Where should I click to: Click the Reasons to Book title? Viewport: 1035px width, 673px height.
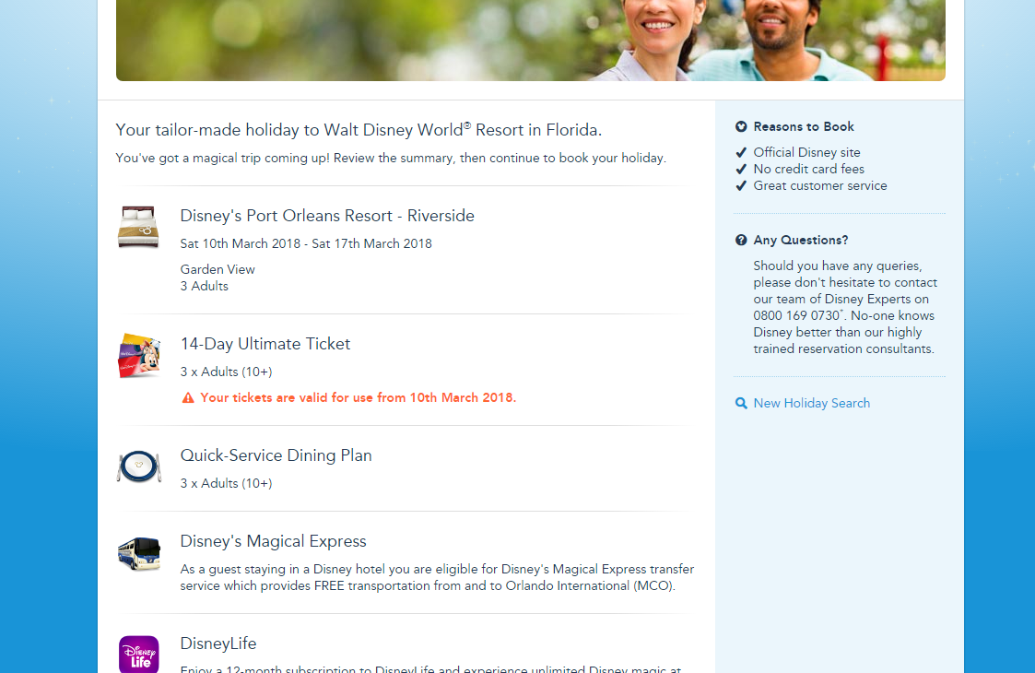804,127
